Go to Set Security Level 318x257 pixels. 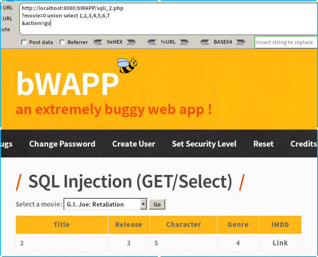[x=204, y=144]
